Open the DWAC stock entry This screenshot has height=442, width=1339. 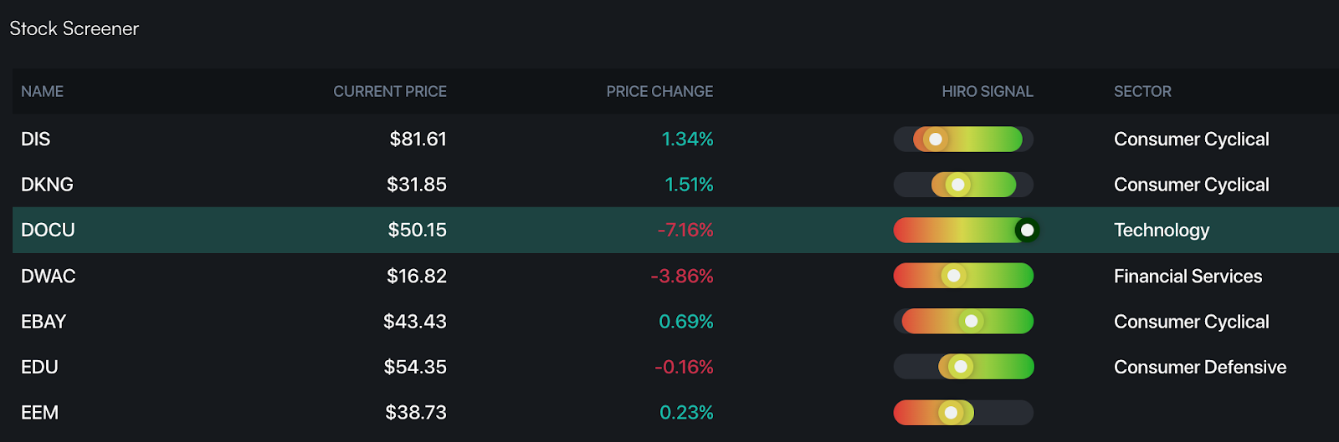[x=675, y=276]
